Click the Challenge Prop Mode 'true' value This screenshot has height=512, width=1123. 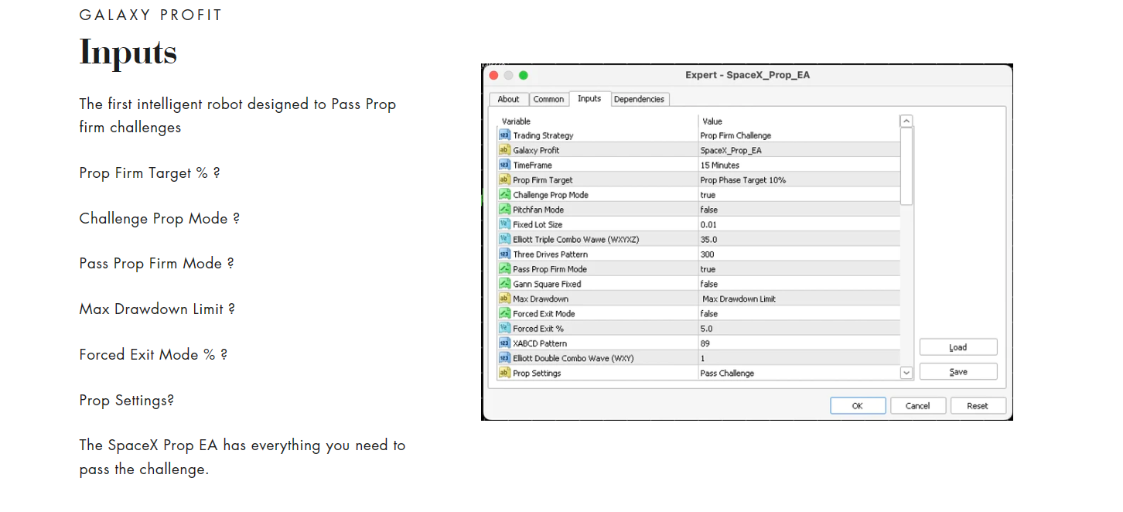click(x=708, y=195)
